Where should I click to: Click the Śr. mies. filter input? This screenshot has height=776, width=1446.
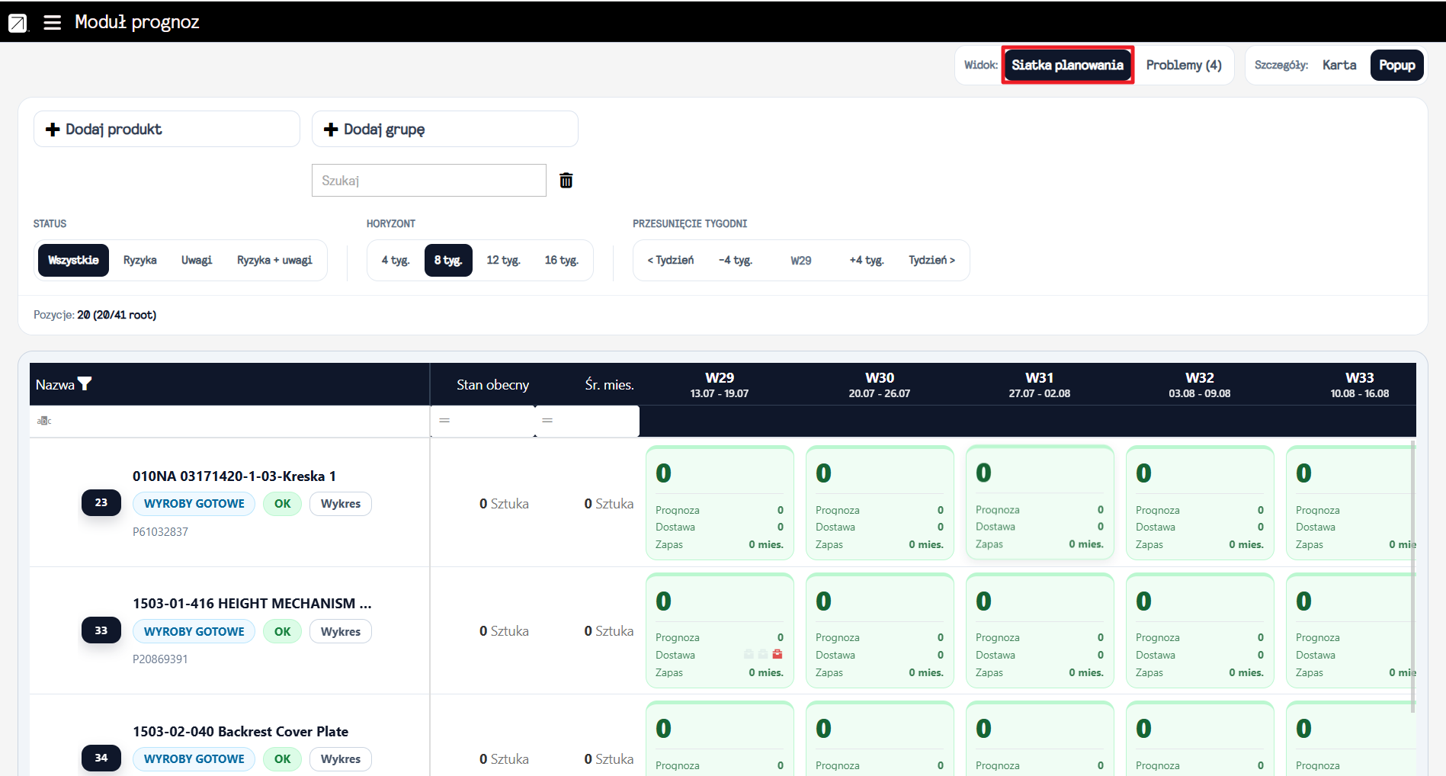point(587,421)
